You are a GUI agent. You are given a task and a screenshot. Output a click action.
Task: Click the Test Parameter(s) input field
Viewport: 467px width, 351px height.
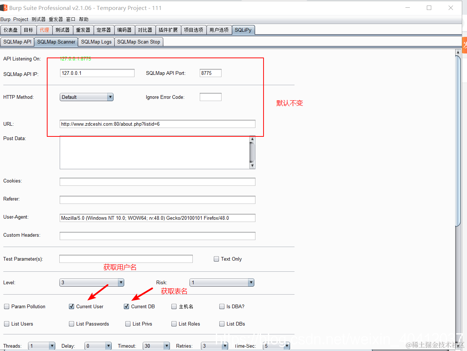point(126,259)
